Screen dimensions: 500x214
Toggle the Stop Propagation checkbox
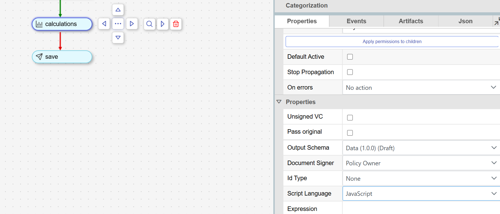[350, 72]
